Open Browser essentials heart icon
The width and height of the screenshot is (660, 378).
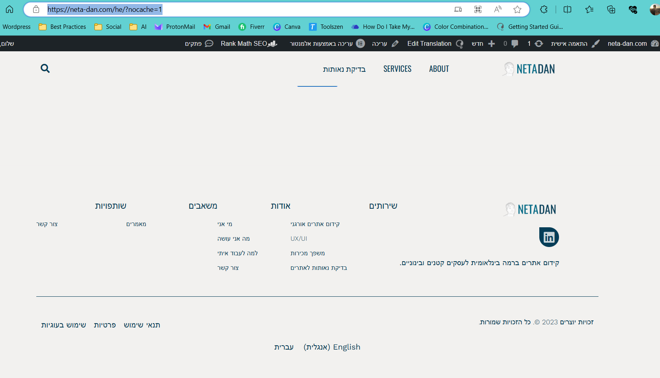(633, 9)
